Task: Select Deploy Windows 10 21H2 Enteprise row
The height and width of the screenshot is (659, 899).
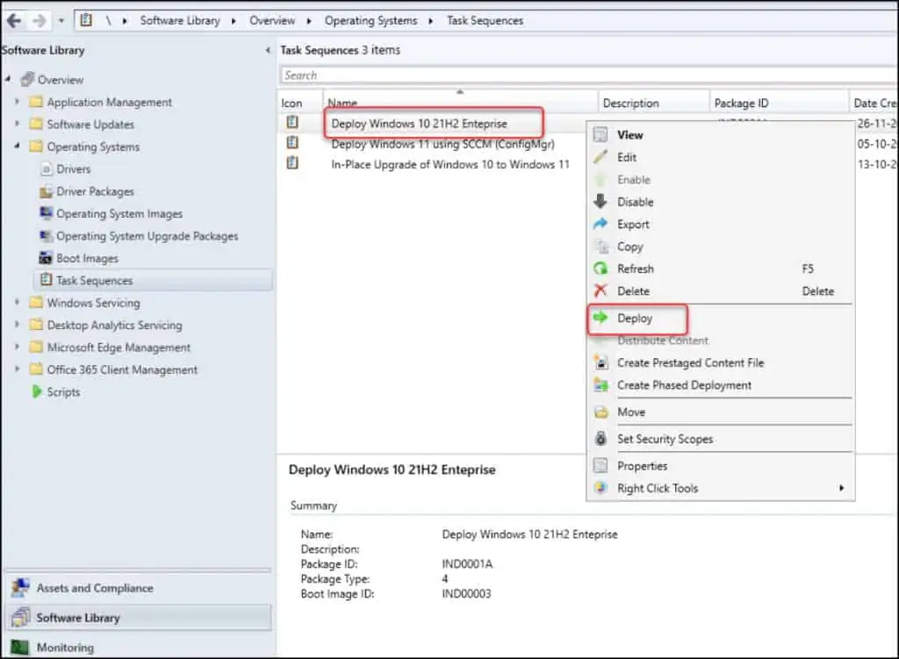Action: [x=419, y=123]
